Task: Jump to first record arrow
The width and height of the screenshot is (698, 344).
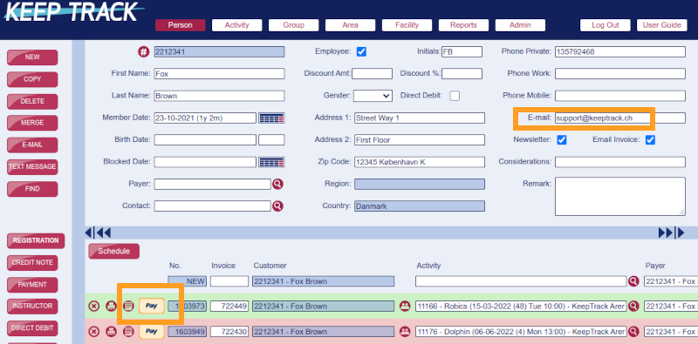Action: [90, 233]
